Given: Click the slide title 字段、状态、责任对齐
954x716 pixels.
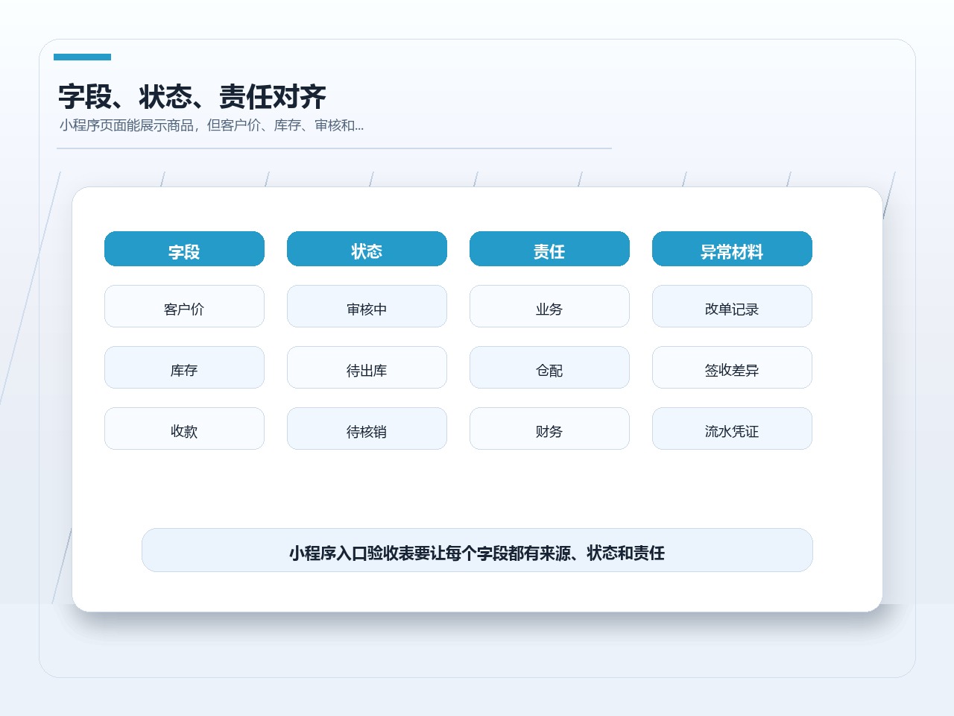Looking at the screenshot, I should (x=192, y=97).
